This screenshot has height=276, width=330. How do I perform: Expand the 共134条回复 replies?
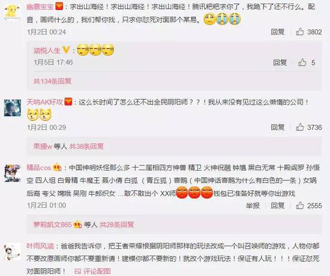[52, 81]
